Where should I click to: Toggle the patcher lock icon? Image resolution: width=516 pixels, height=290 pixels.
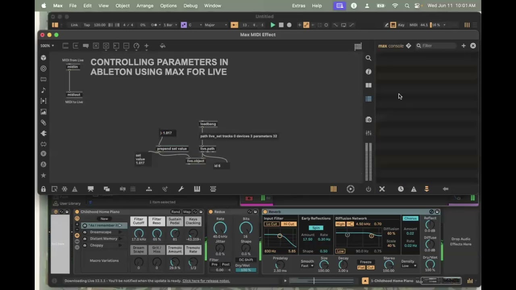[44, 189]
